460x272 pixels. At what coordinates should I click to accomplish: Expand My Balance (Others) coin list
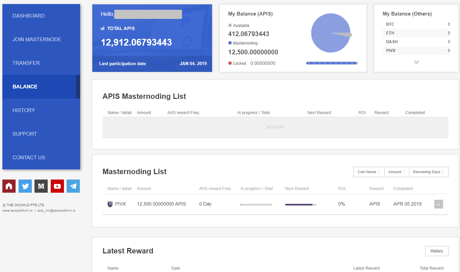point(416,62)
